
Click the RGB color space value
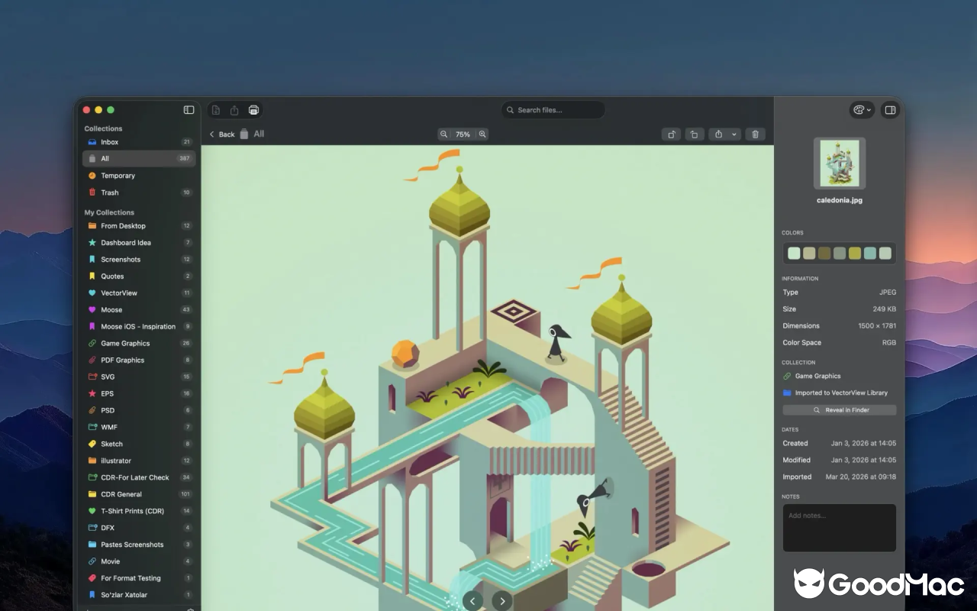pyautogui.click(x=889, y=343)
